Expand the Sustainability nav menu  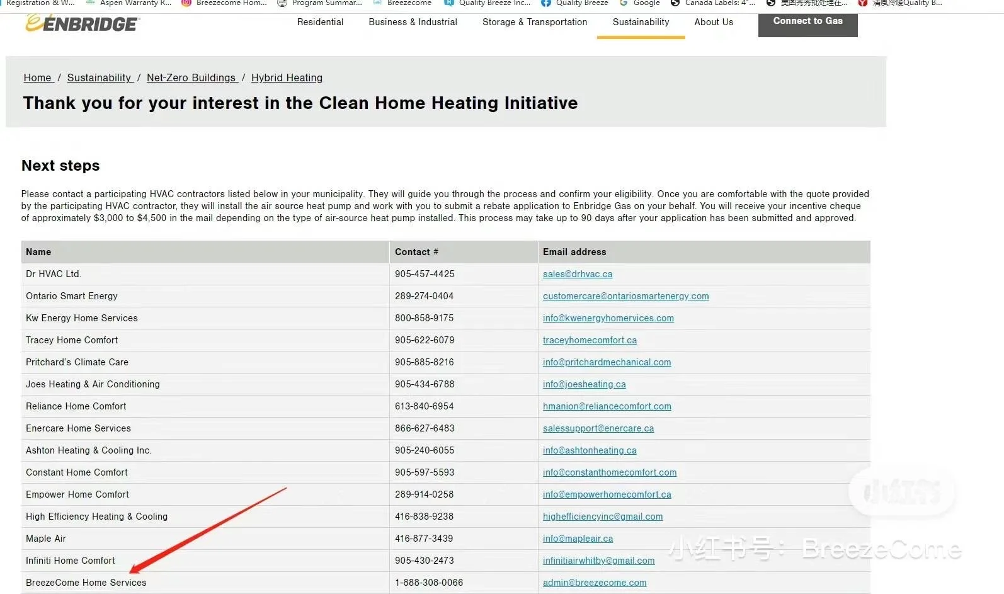(641, 22)
